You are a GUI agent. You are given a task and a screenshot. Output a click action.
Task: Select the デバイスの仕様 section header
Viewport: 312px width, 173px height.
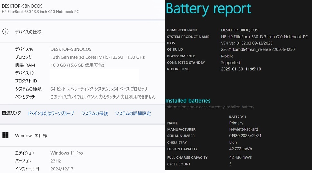pos(28,32)
